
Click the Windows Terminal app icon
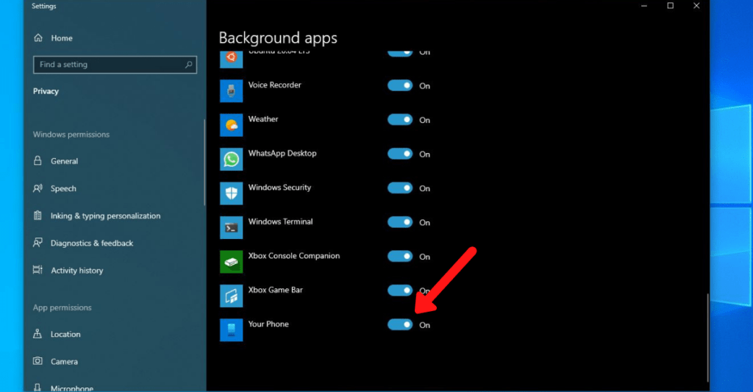[231, 228]
